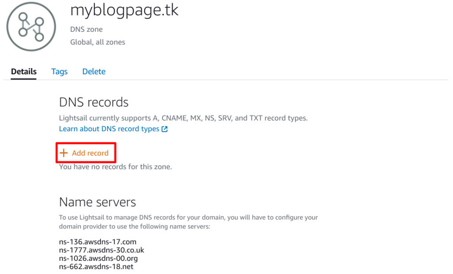Click the 'Global, all zones' label
Viewport: 453px width, 274px height.
point(98,42)
